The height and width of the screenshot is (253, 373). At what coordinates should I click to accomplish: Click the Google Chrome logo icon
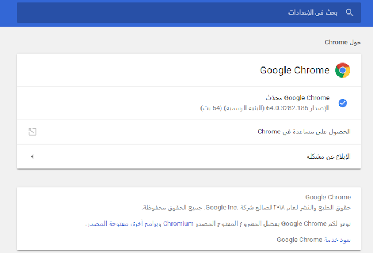pos(343,70)
